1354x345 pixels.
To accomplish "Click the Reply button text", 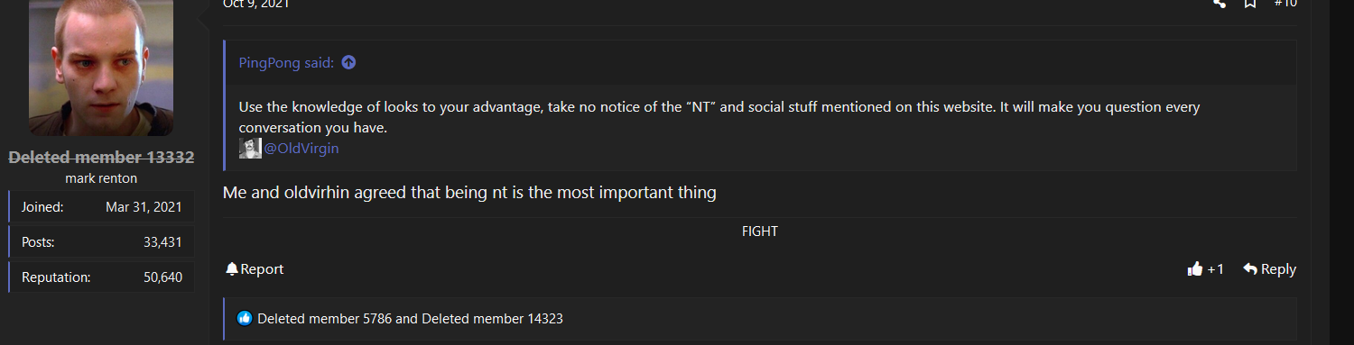I will (x=1278, y=269).
